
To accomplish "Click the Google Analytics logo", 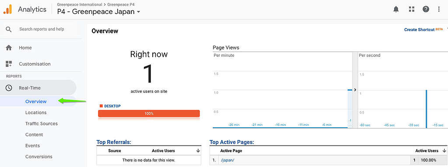I will pos(8,10).
